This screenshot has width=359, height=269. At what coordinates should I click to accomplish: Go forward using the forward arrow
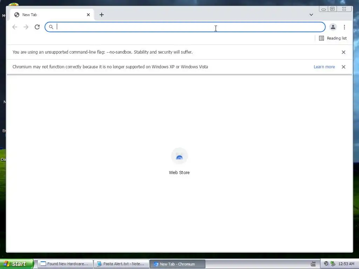click(26, 27)
